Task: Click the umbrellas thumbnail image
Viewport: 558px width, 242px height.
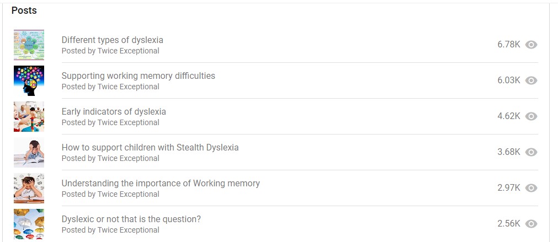Action: point(29,224)
